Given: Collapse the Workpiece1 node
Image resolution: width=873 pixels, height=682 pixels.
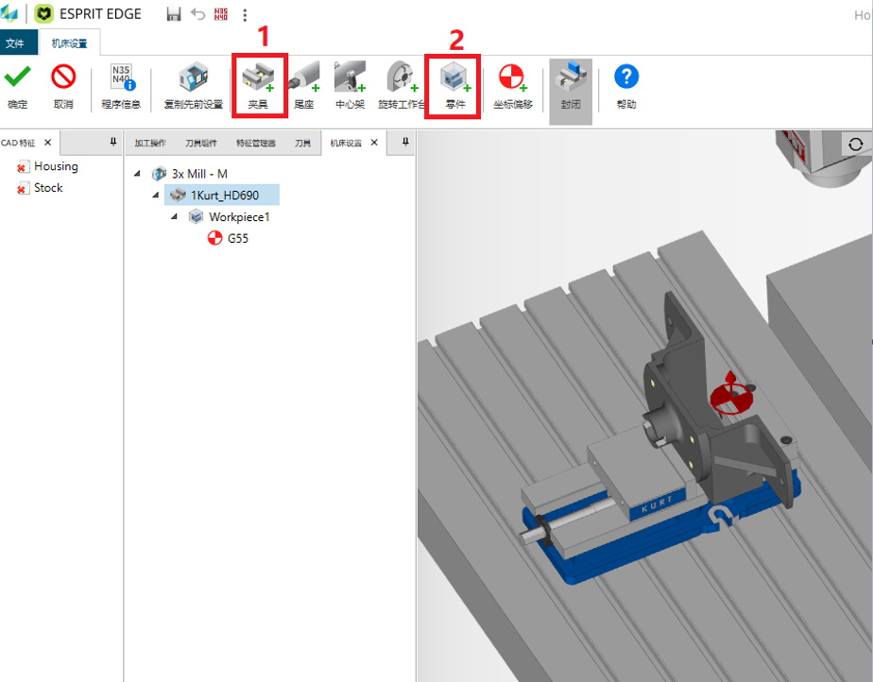Looking at the screenshot, I should pos(175,216).
